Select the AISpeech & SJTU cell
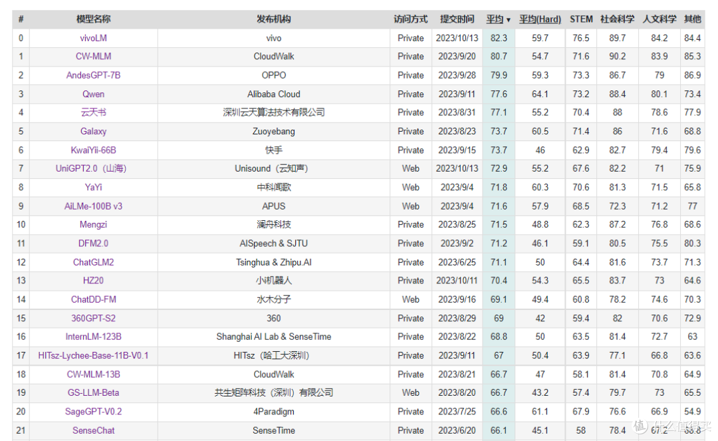 coord(273,243)
